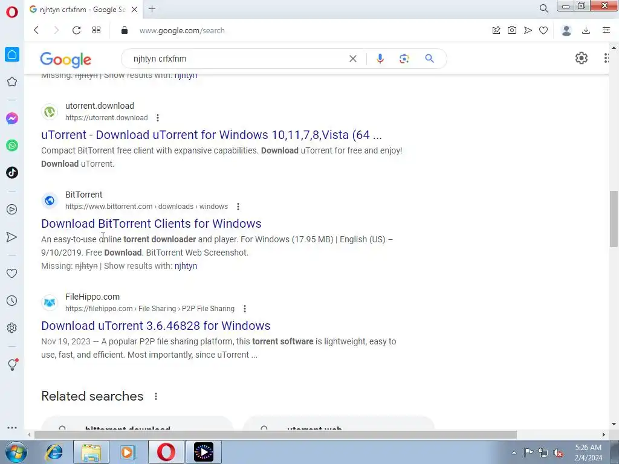Viewport: 619px width, 464px height.
Task: Click the horizontal scrollbar thumb
Action: pos(276,434)
